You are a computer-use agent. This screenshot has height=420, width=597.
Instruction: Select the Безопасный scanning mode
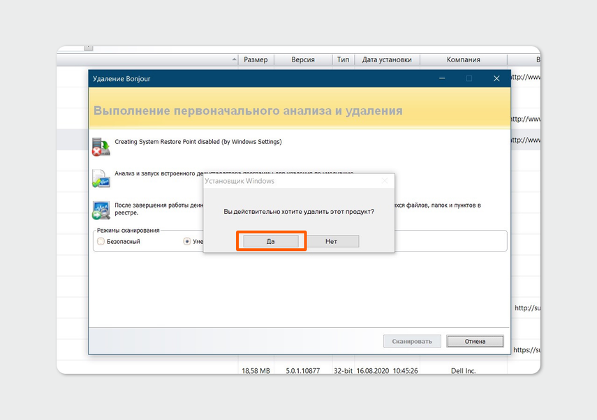[101, 241]
